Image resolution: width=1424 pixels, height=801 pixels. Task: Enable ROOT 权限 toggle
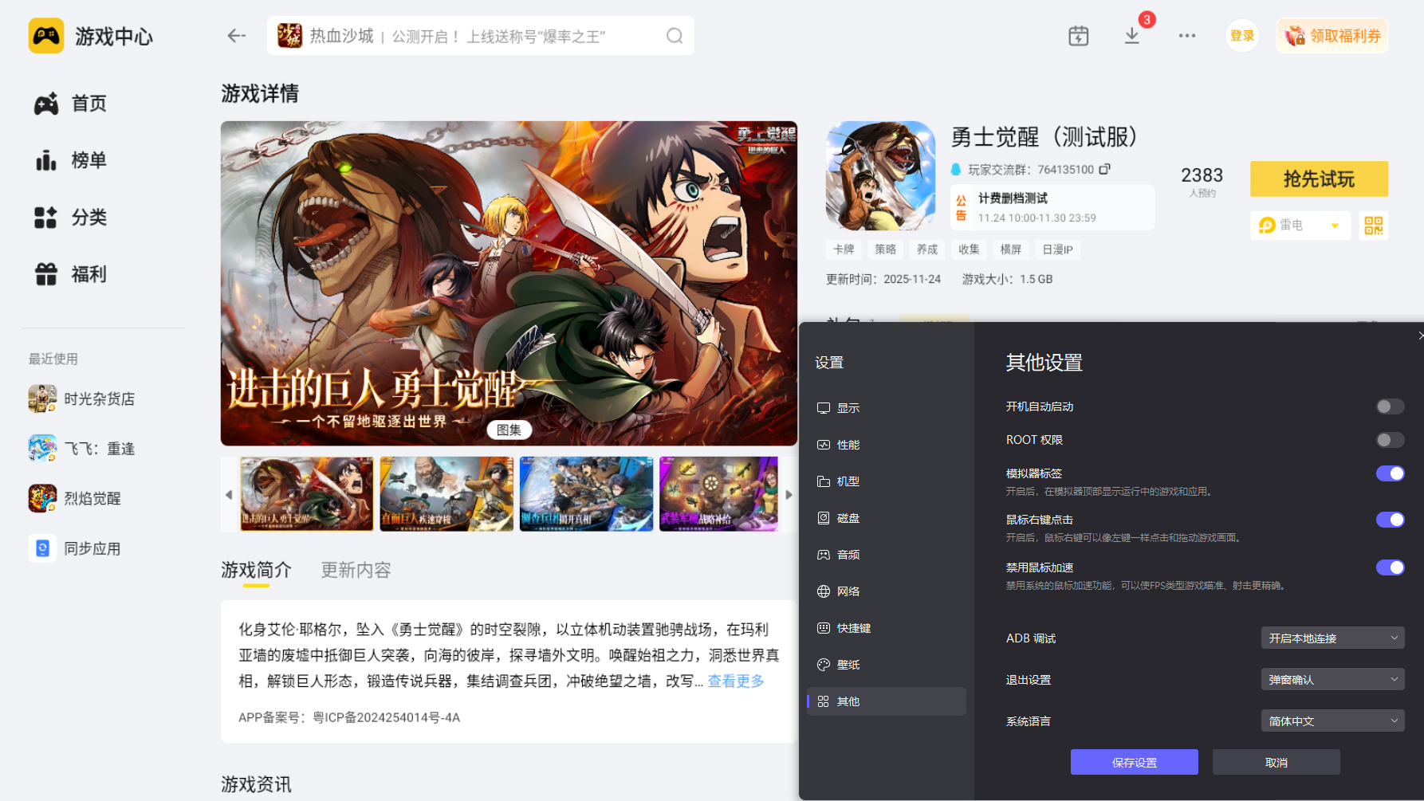pyautogui.click(x=1390, y=440)
